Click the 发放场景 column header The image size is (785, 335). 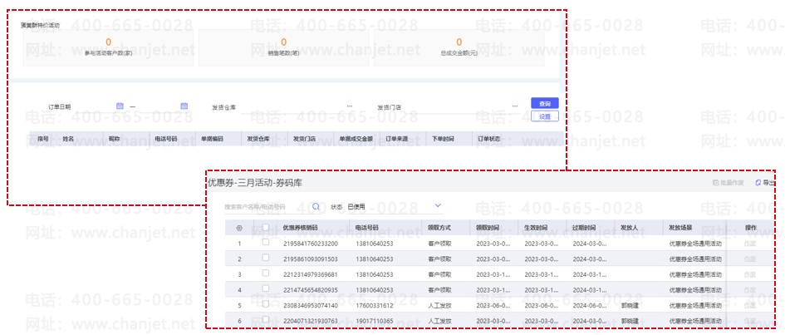pos(680,228)
